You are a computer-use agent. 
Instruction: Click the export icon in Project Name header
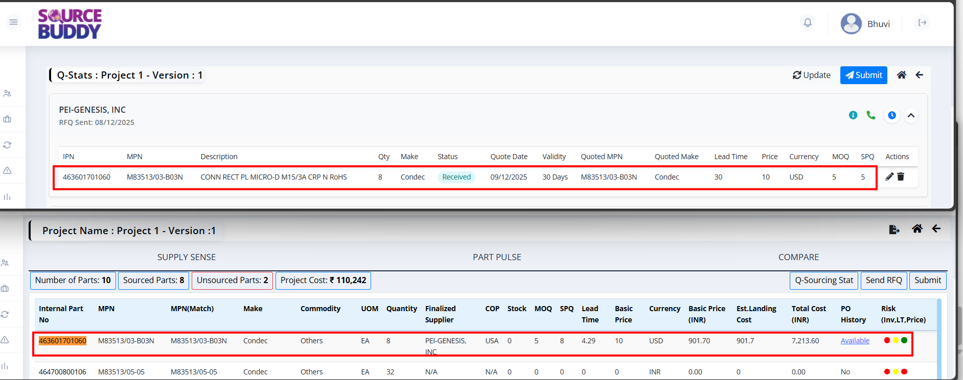click(x=894, y=230)
